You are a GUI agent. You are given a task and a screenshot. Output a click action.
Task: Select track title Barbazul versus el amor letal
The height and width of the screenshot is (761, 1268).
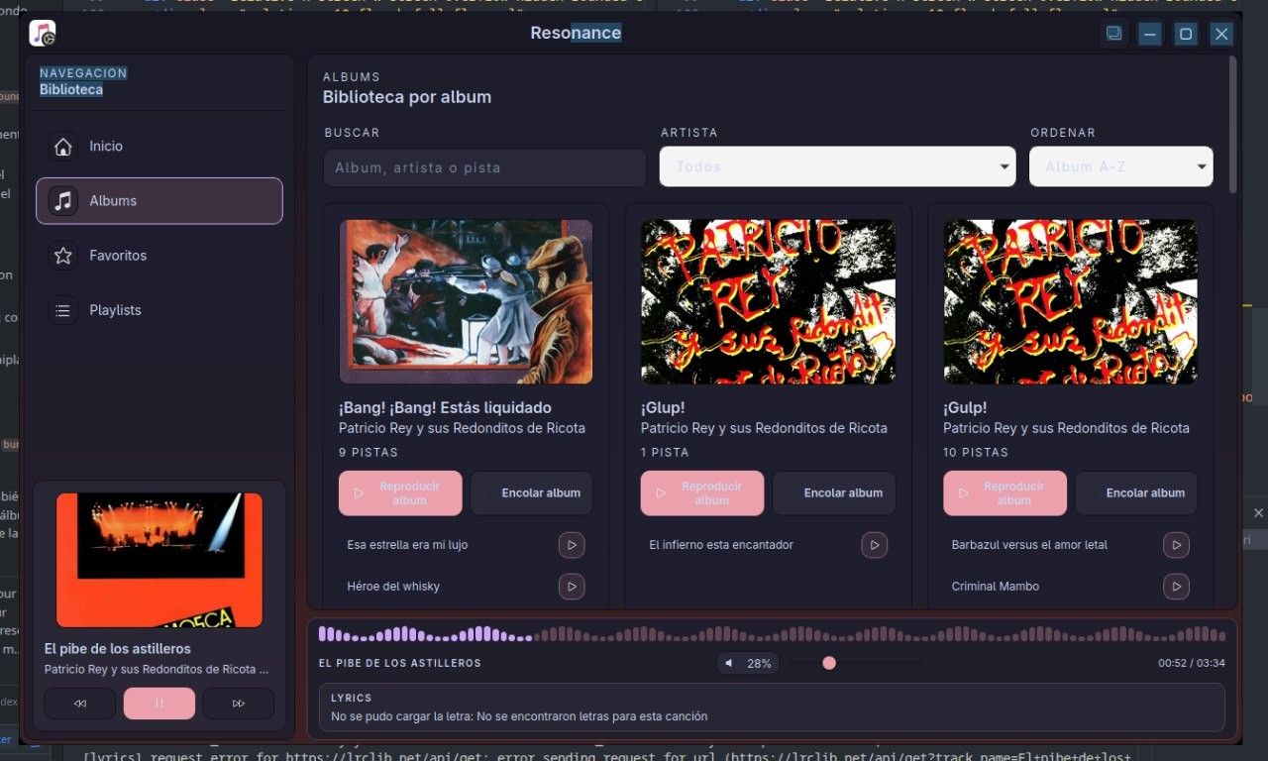tap(1029, 545)
